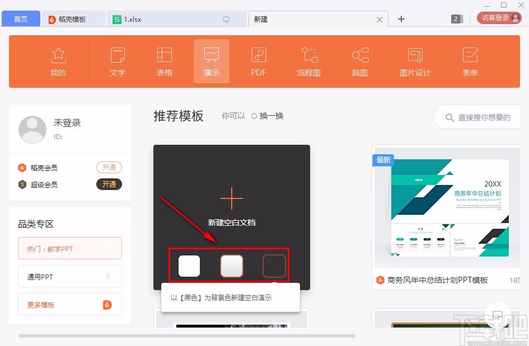Click 开通 next to 稻壳会员
The height and width of the screenshot is (346, 529).
[109, 167]
